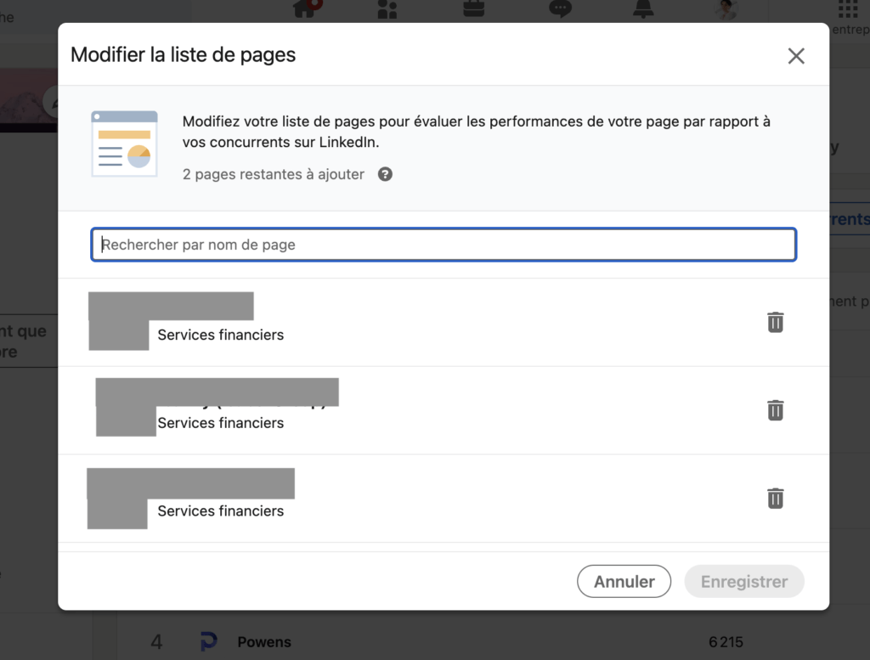
Task: Focus the Rechercher par nom de page field
Action: tap(443, 245)
